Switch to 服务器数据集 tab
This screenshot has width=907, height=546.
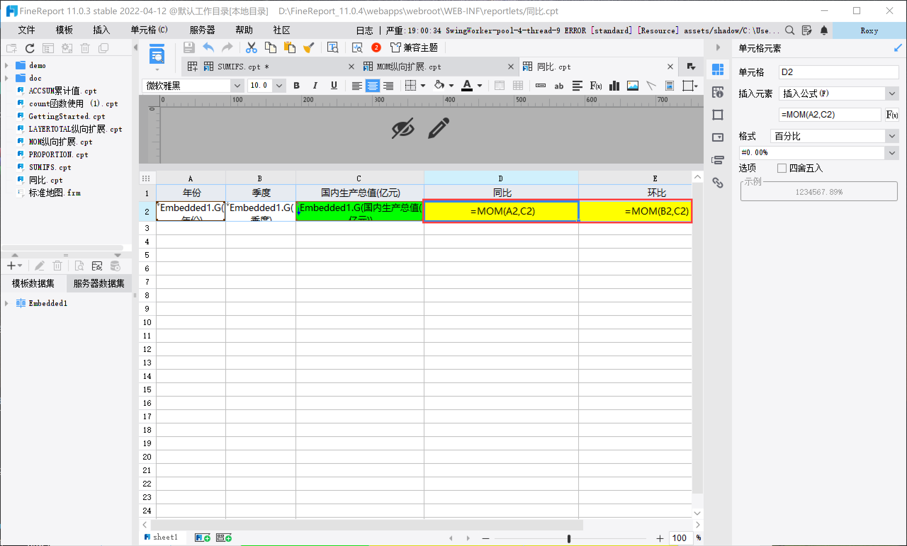pyautogui.click(x=98, y=283)
